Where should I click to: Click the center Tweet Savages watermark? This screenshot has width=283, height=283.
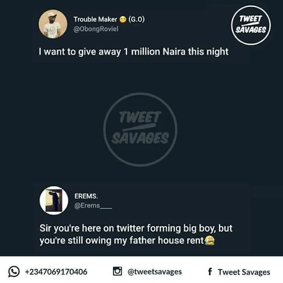click(x=140, y=130)
